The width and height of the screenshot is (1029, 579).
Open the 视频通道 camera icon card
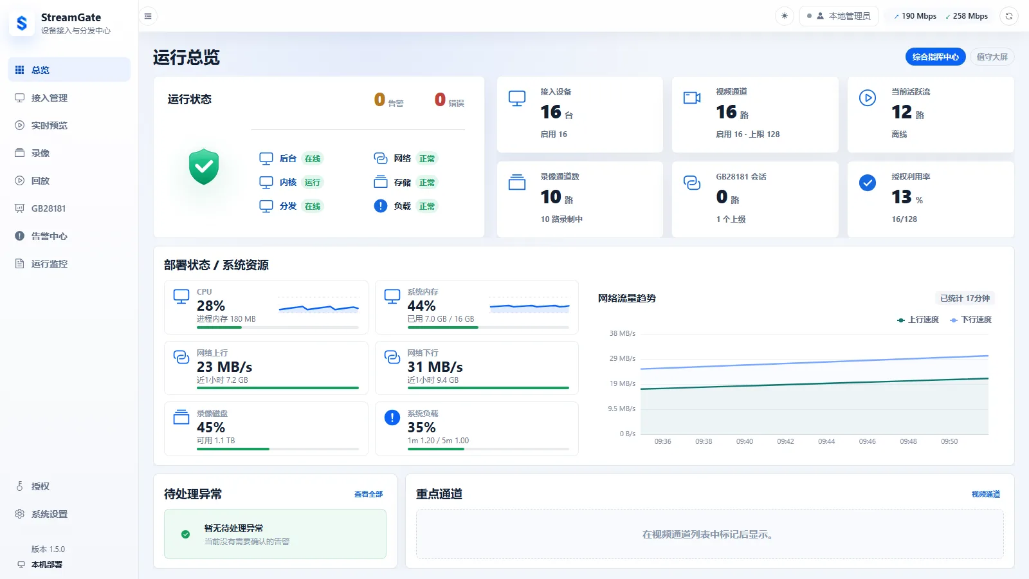692,98
